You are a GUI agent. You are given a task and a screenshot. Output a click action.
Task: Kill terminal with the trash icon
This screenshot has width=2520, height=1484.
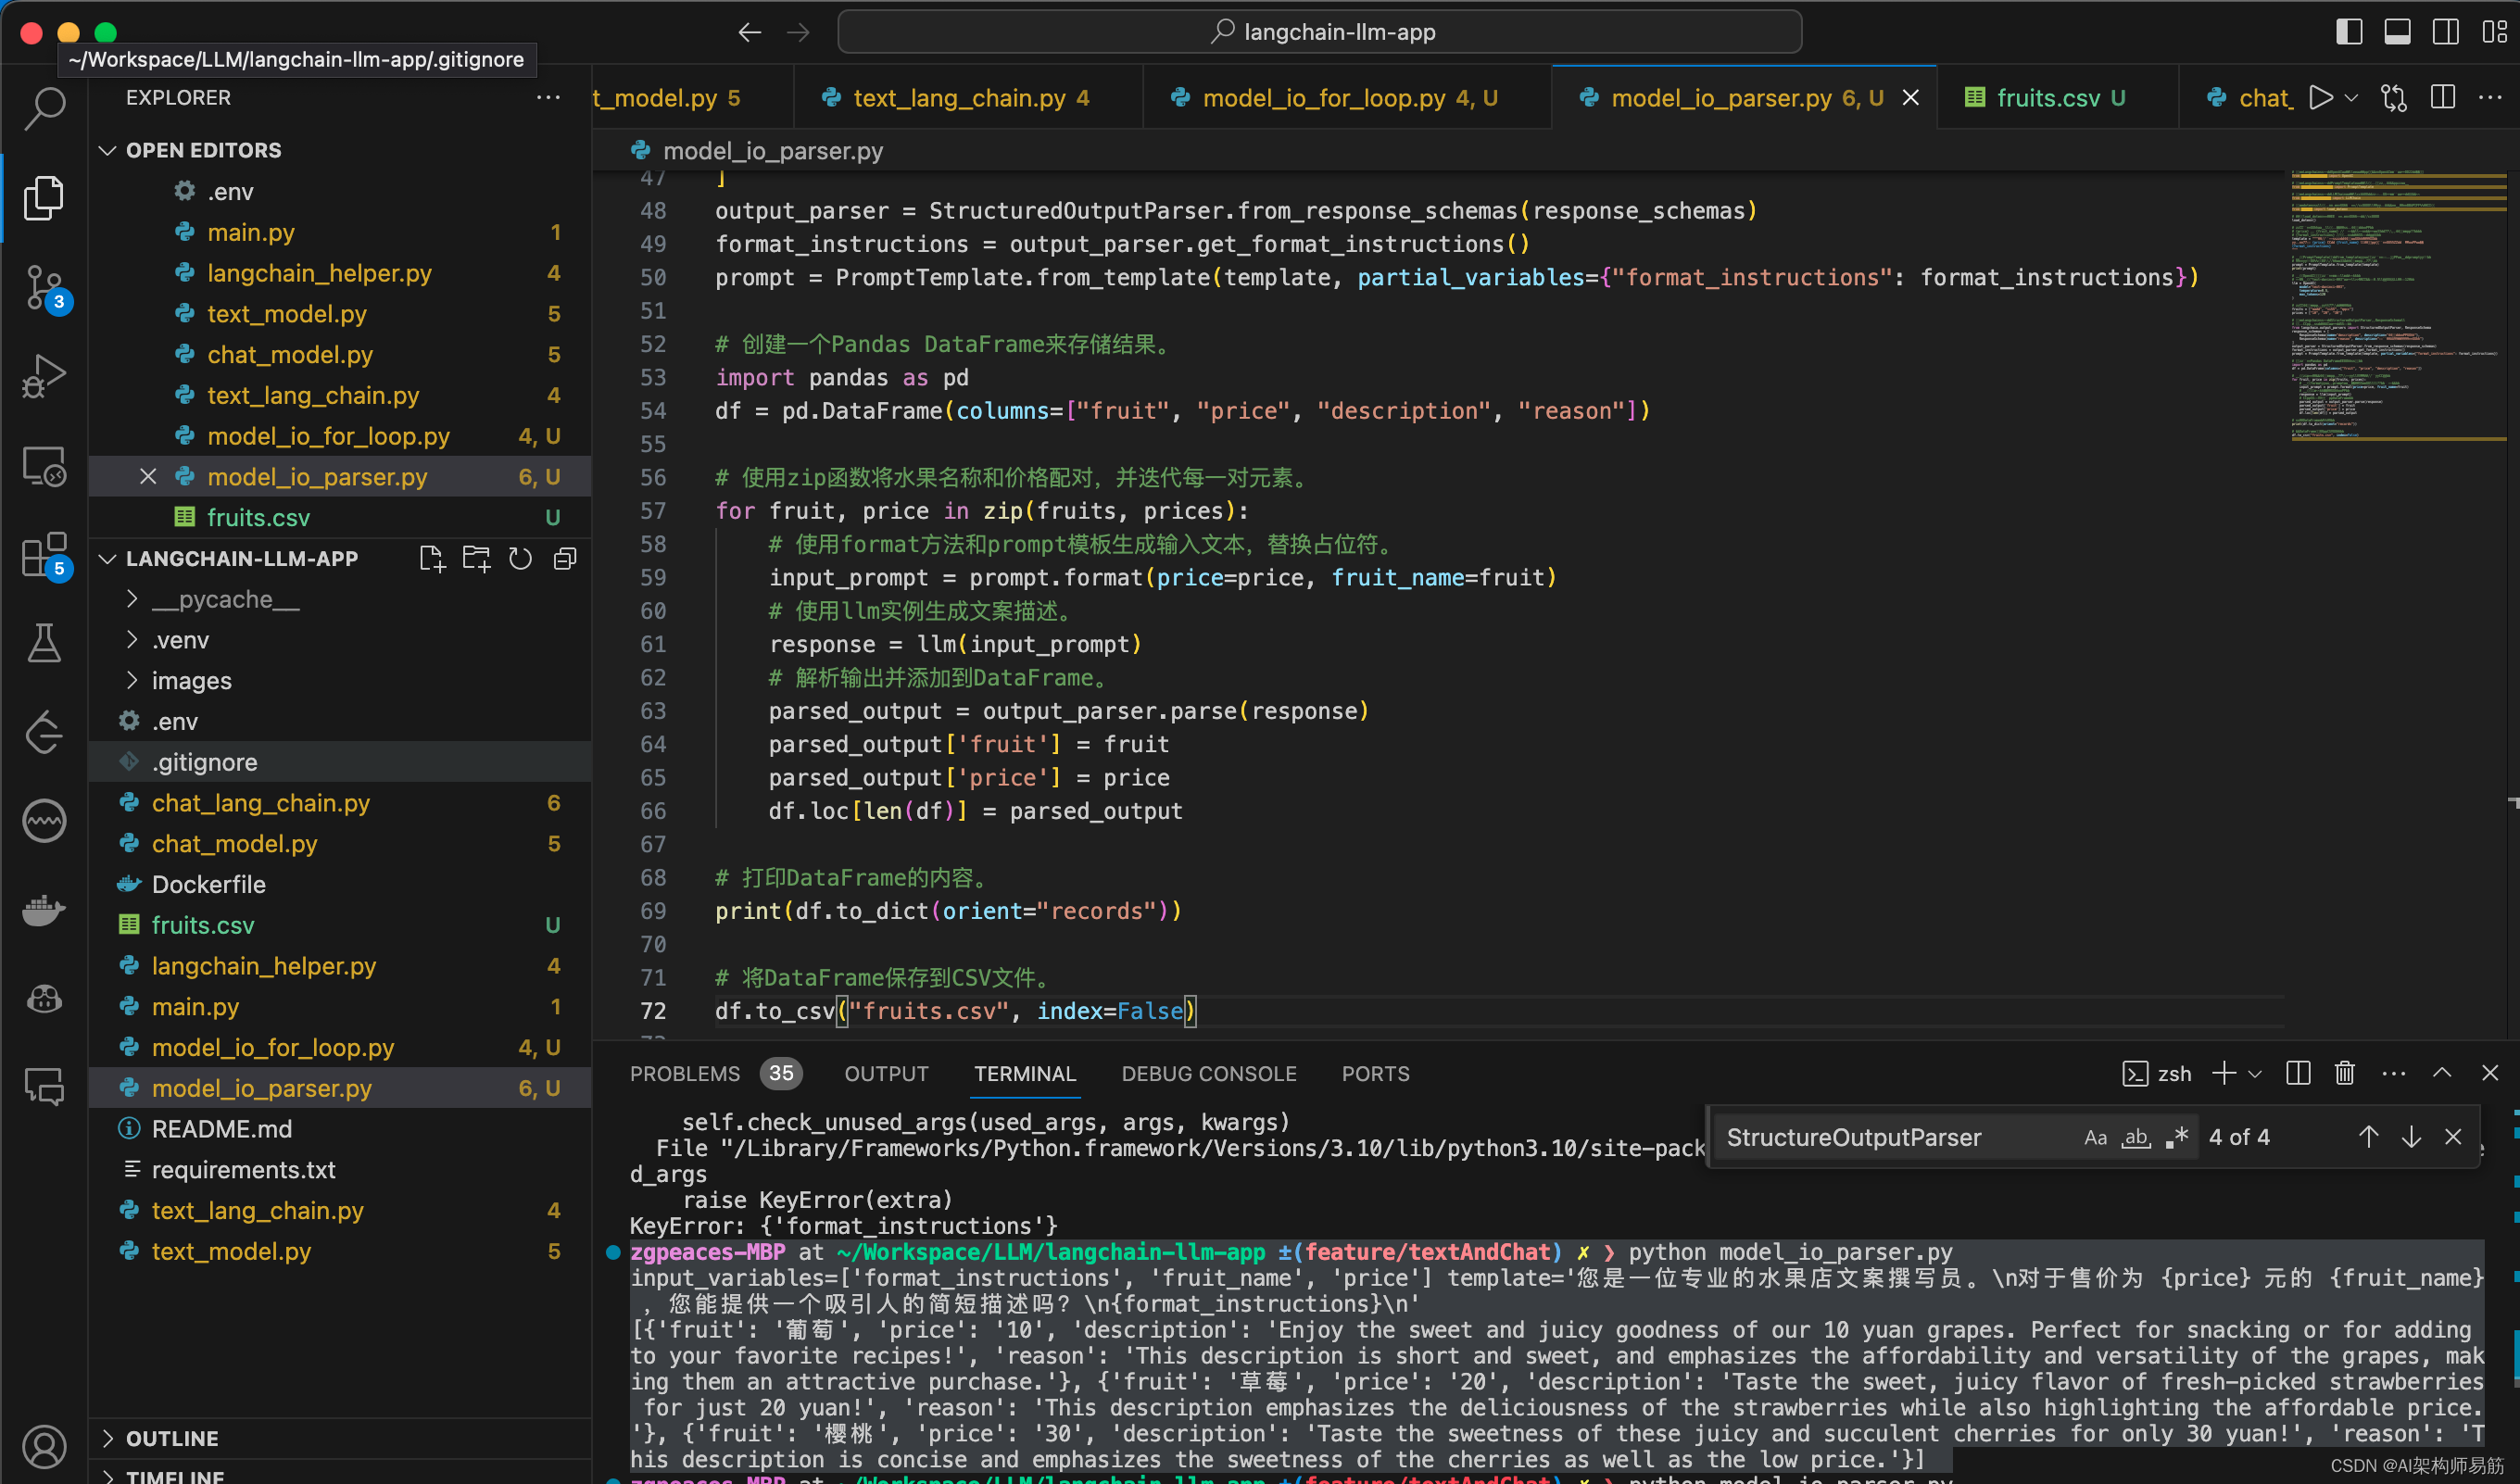2344,1073
